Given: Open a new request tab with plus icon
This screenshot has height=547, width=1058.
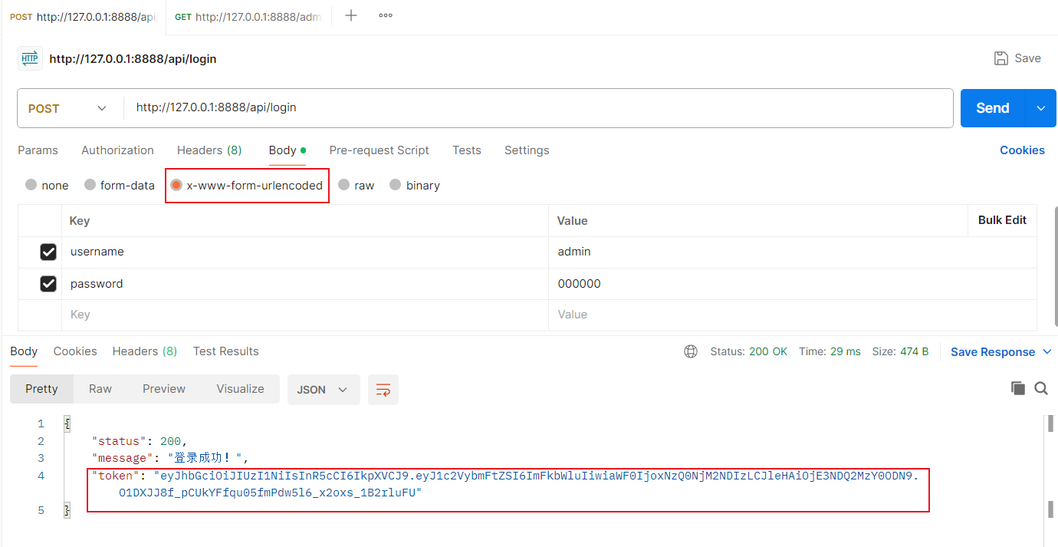Looking at the screenshot, I should tap(351, 15).
